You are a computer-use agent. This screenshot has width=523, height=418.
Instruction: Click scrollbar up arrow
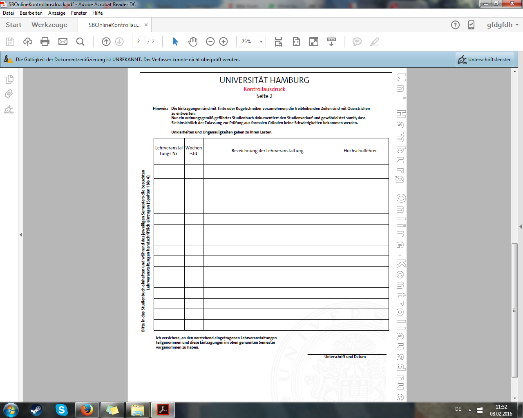(x=515, y=71)
